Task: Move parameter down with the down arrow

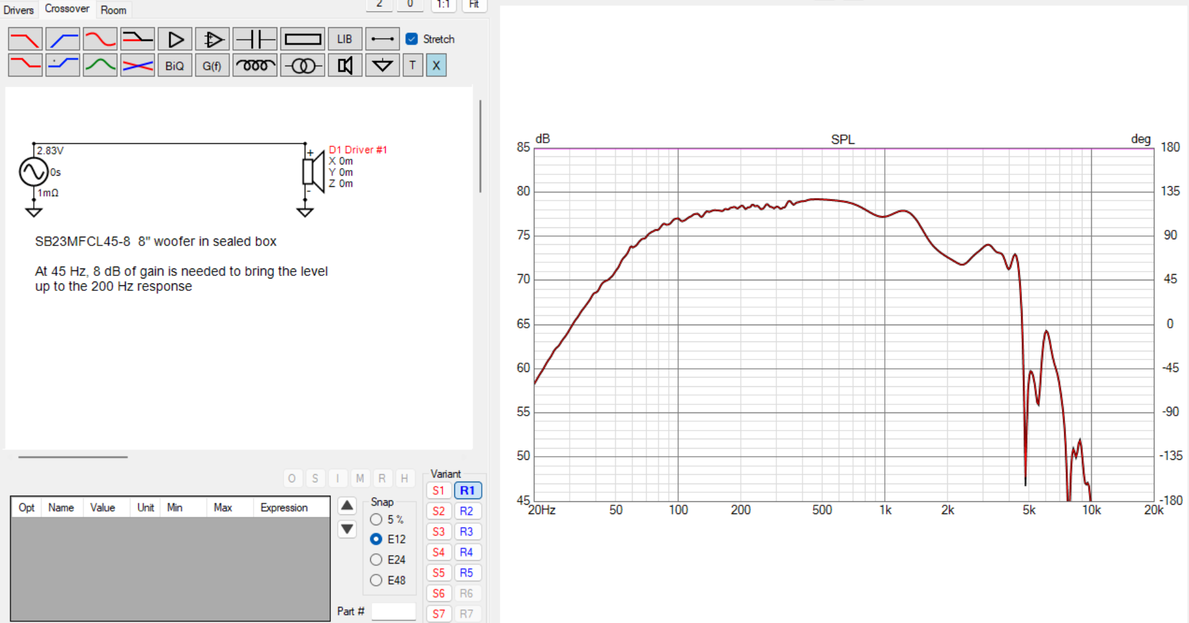Action: (347, 530)
